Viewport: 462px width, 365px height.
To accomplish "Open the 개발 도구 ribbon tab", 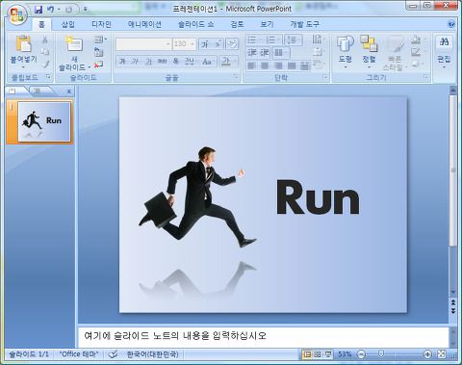I will 305,24.
